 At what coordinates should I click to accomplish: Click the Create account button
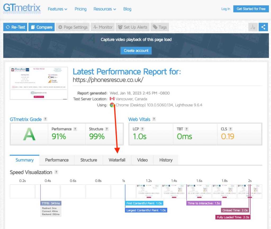pyautogui.click(x=136, y=51)
